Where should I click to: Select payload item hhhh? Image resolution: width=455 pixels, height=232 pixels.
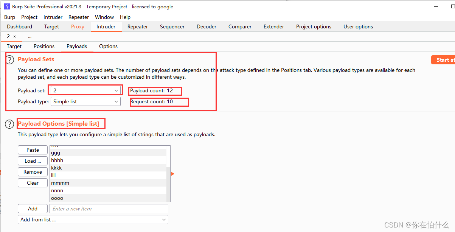(x=108, y=160)
